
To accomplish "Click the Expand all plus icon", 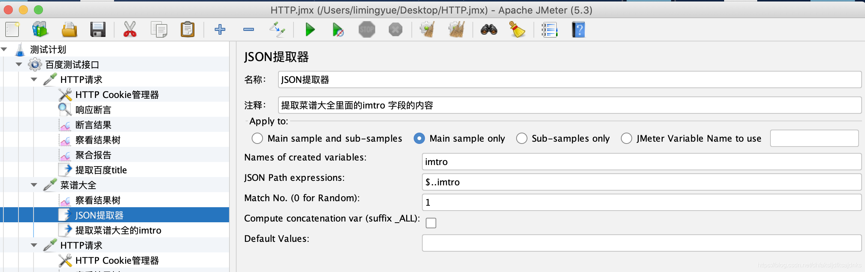I will point(220,29).
